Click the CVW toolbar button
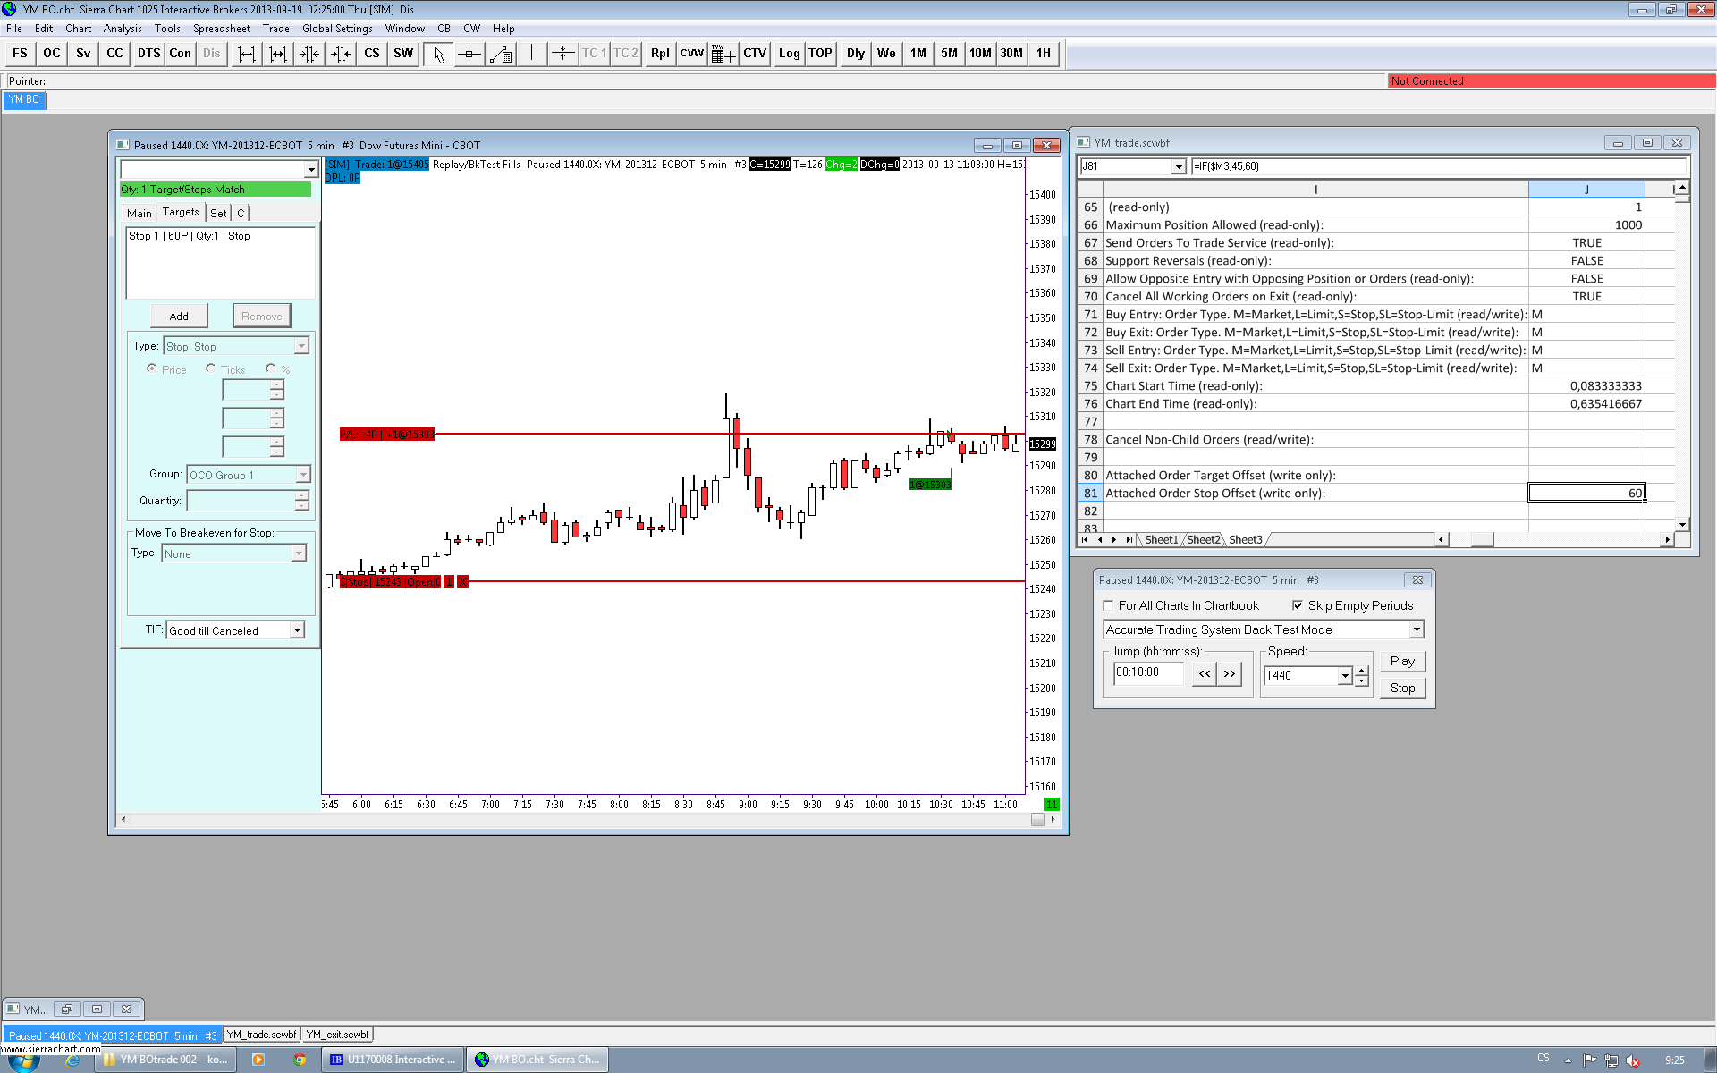 691,54
